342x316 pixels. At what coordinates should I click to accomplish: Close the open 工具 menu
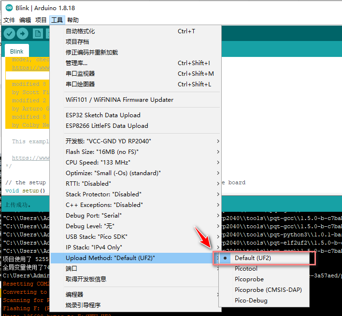[57, 20]
